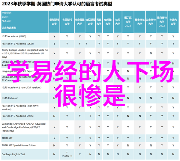
Task: Click "TOEFL iBT Special Home Edition" row label
Action: point(19,145)
